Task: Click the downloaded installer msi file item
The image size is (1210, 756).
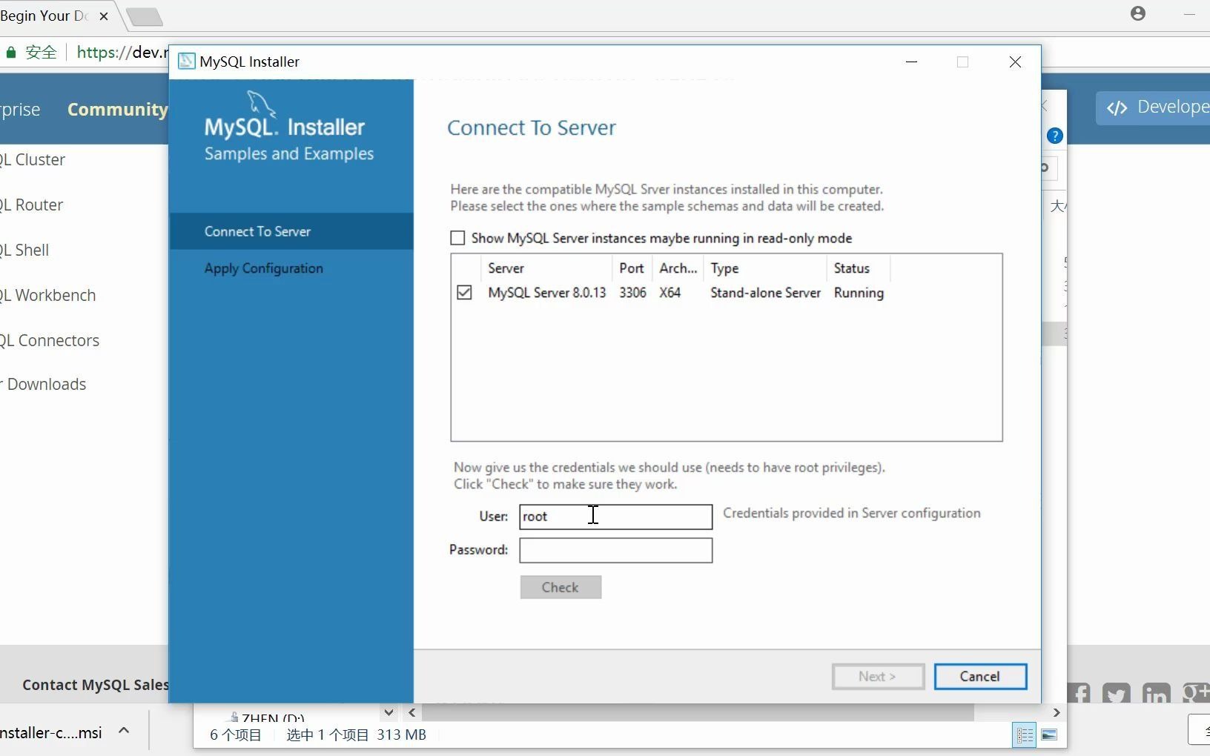Action: pyautogui.click(x=51, y=733)
